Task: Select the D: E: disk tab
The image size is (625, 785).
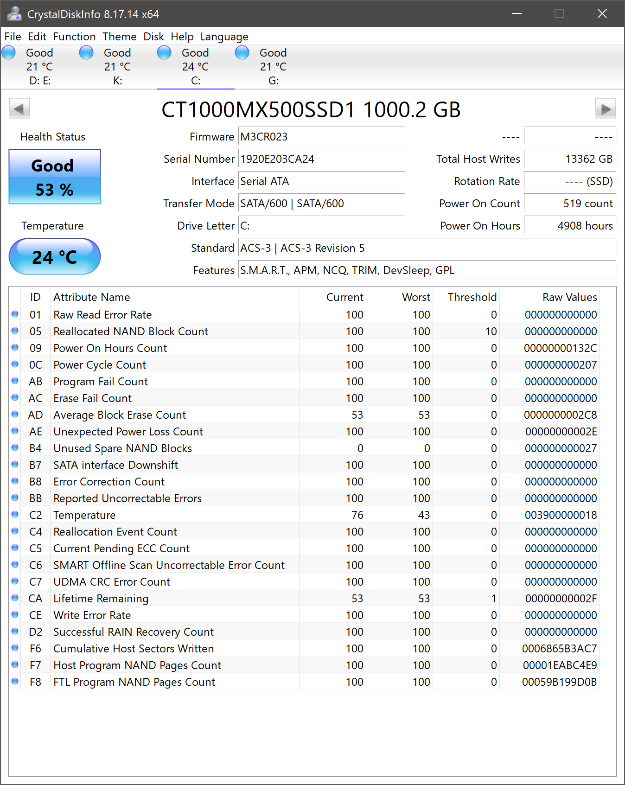Action: (x=40, y=67)
